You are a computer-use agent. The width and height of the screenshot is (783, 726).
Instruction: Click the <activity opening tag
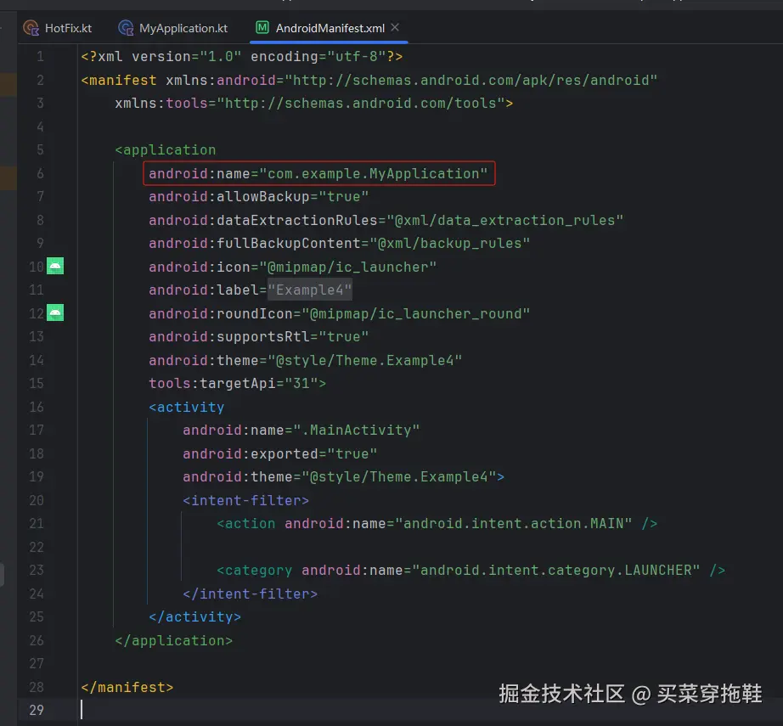(x=186, y=407)
